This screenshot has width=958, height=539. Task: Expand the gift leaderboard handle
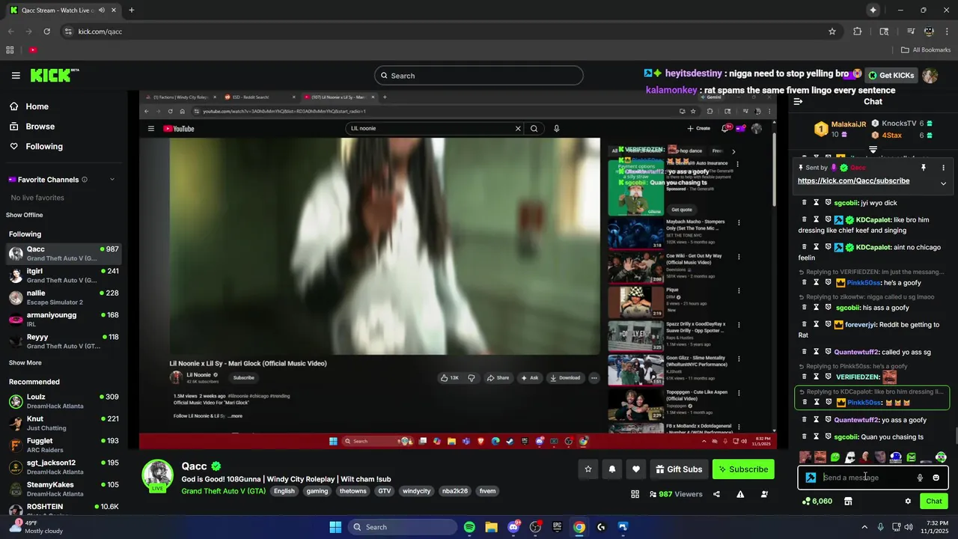pyautogui.click(x=873, y=150)
